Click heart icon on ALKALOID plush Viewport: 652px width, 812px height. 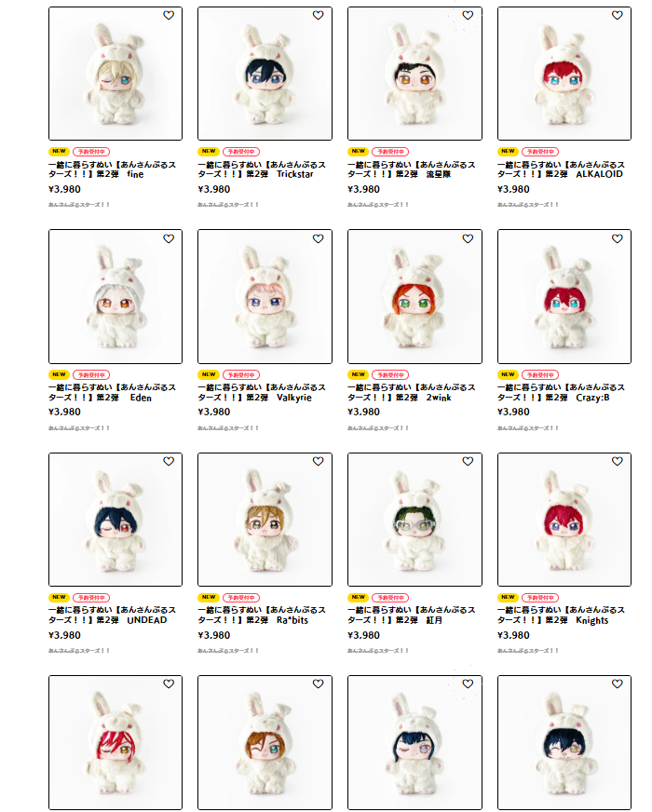[618, 16]
